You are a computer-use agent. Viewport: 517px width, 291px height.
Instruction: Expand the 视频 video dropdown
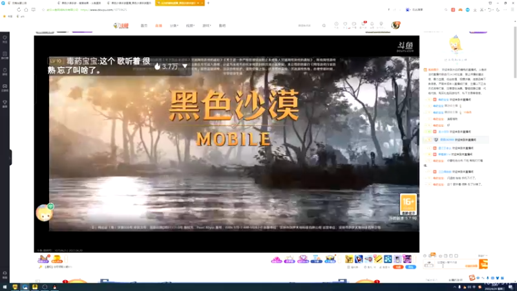[190, 25]
